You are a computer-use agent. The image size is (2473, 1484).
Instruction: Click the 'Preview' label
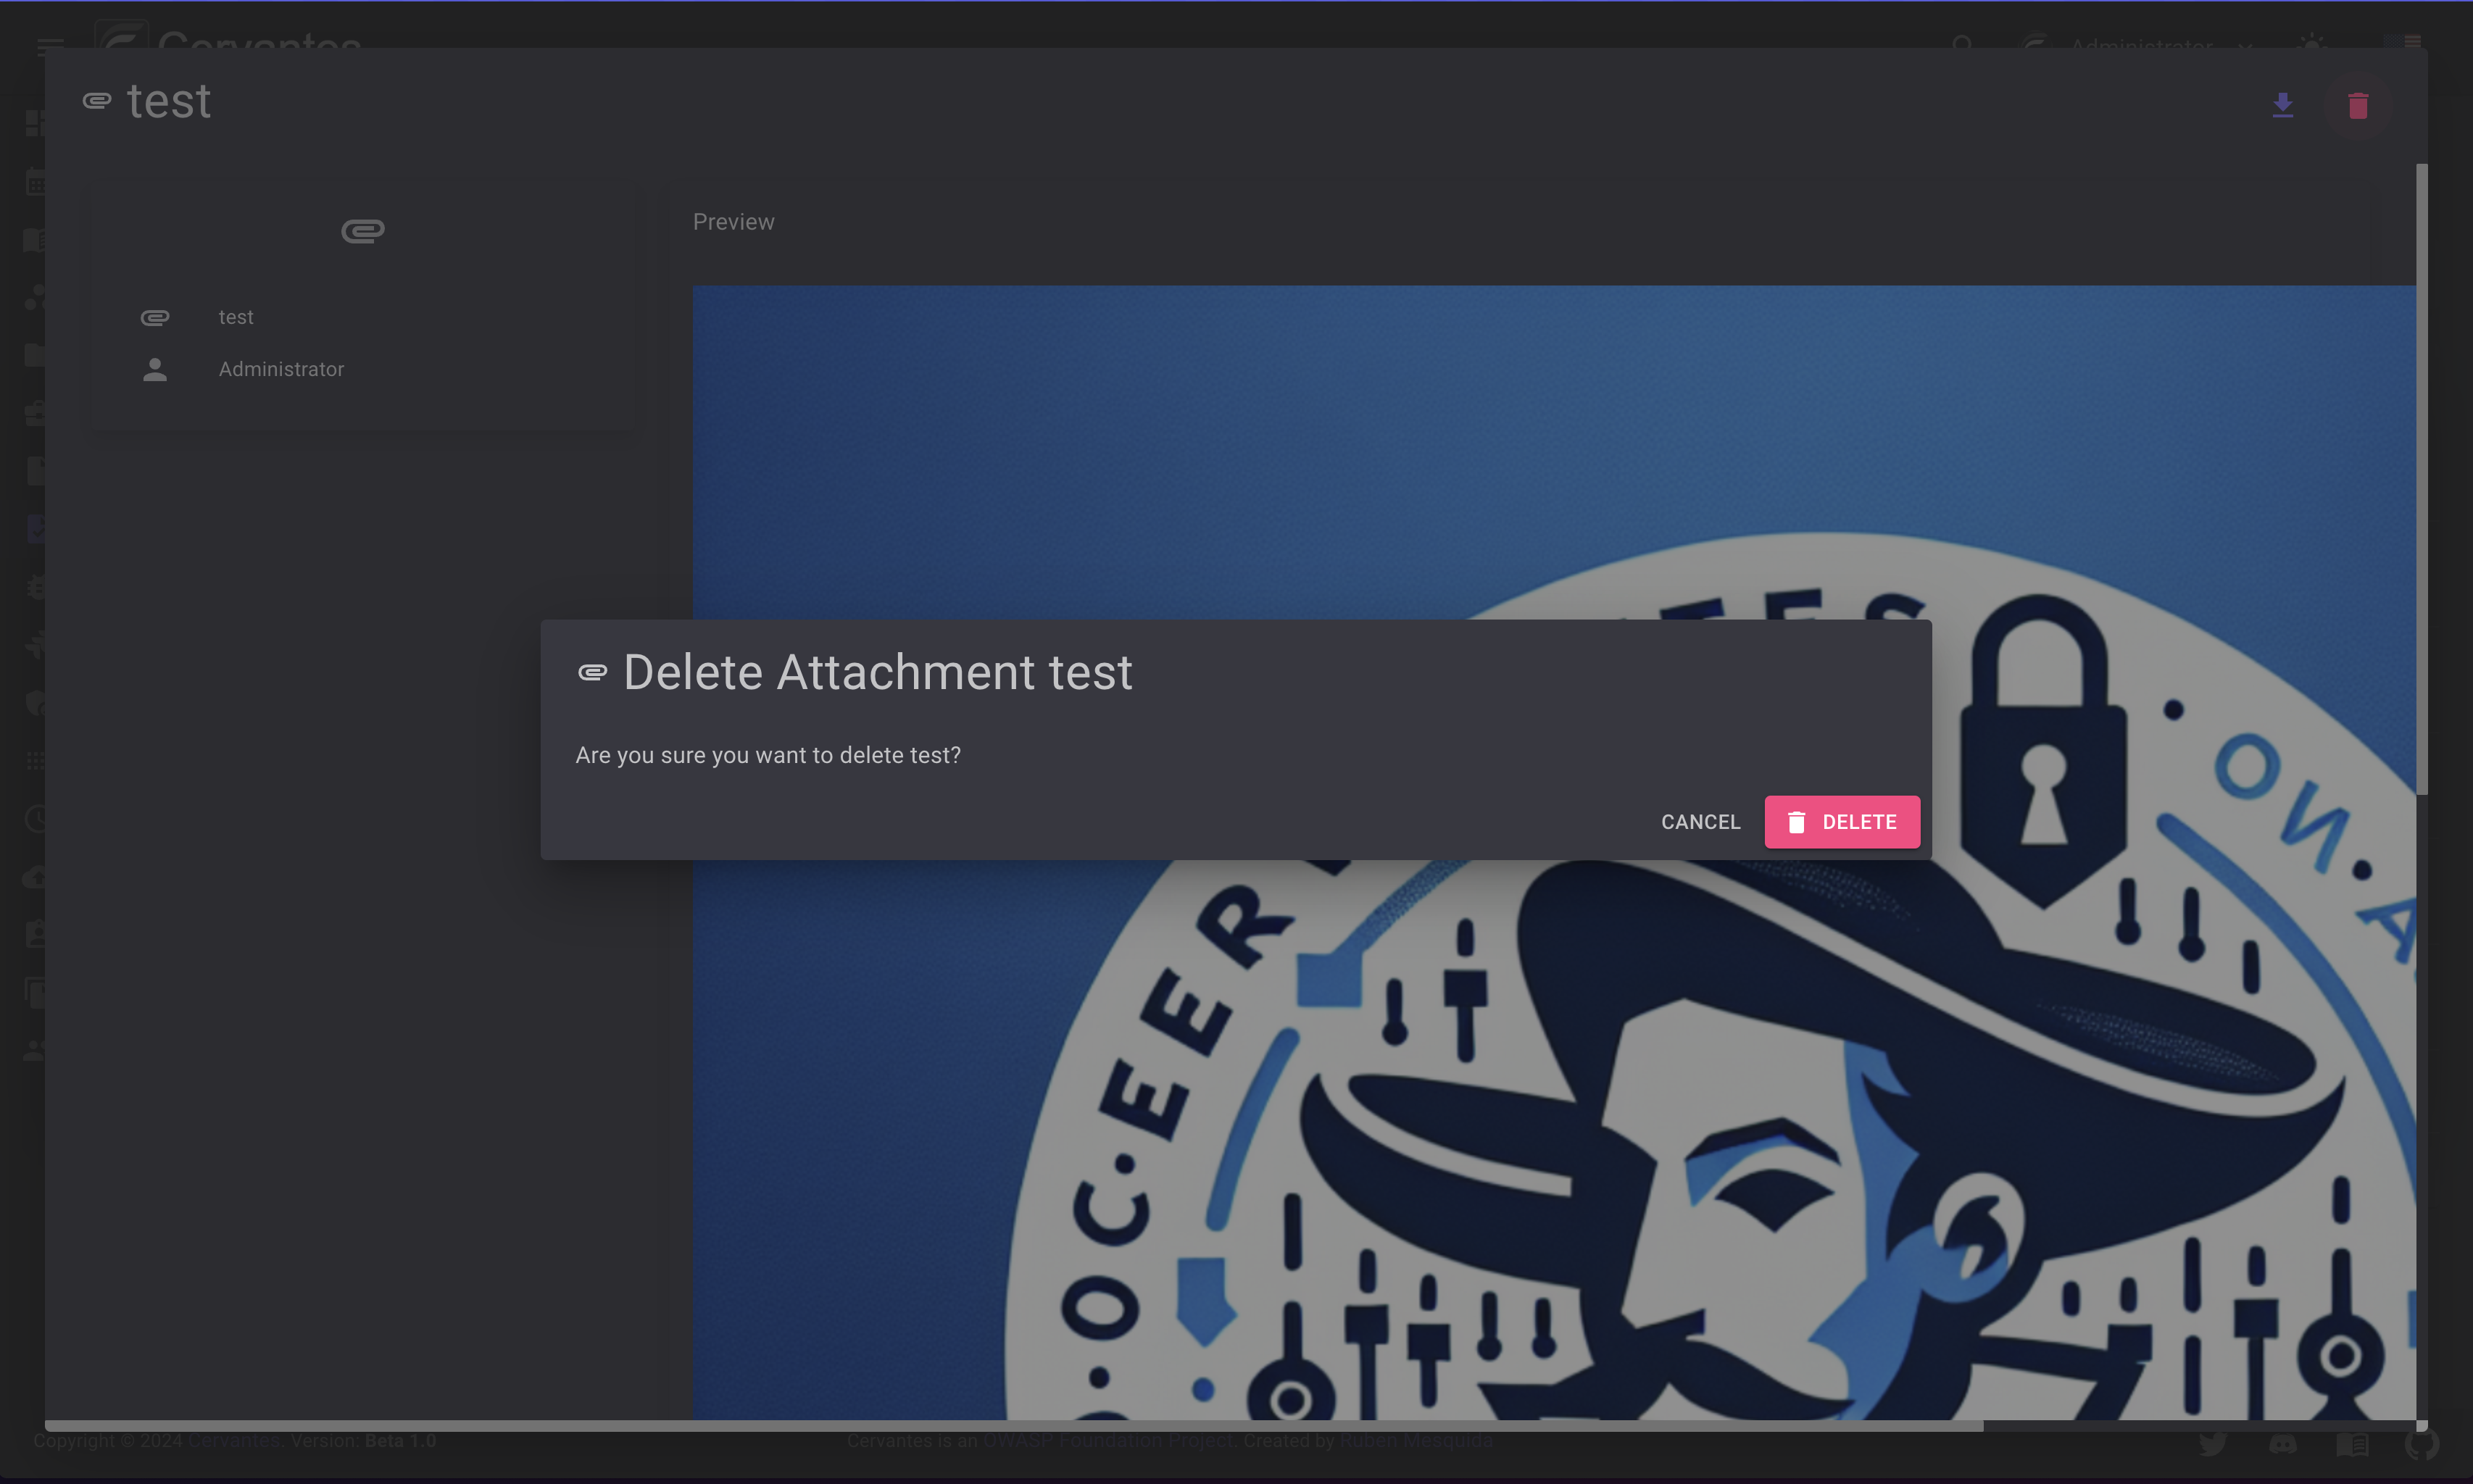point(733,222)
